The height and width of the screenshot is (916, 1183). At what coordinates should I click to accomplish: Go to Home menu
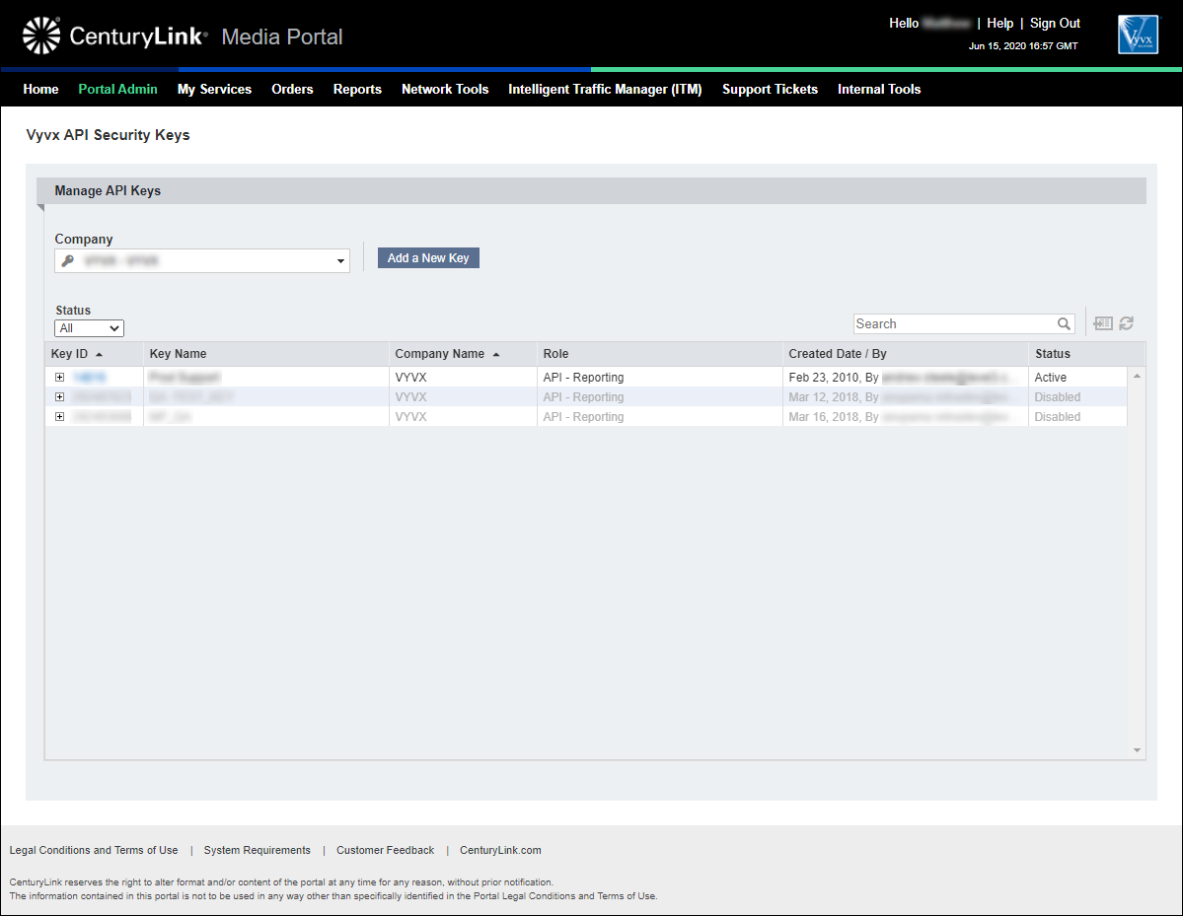pyautogui.click(x=40, y=89)
